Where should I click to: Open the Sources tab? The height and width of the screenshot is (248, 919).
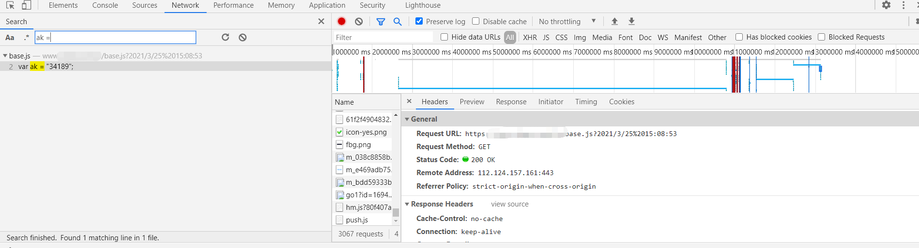click(x=144, y=5)
